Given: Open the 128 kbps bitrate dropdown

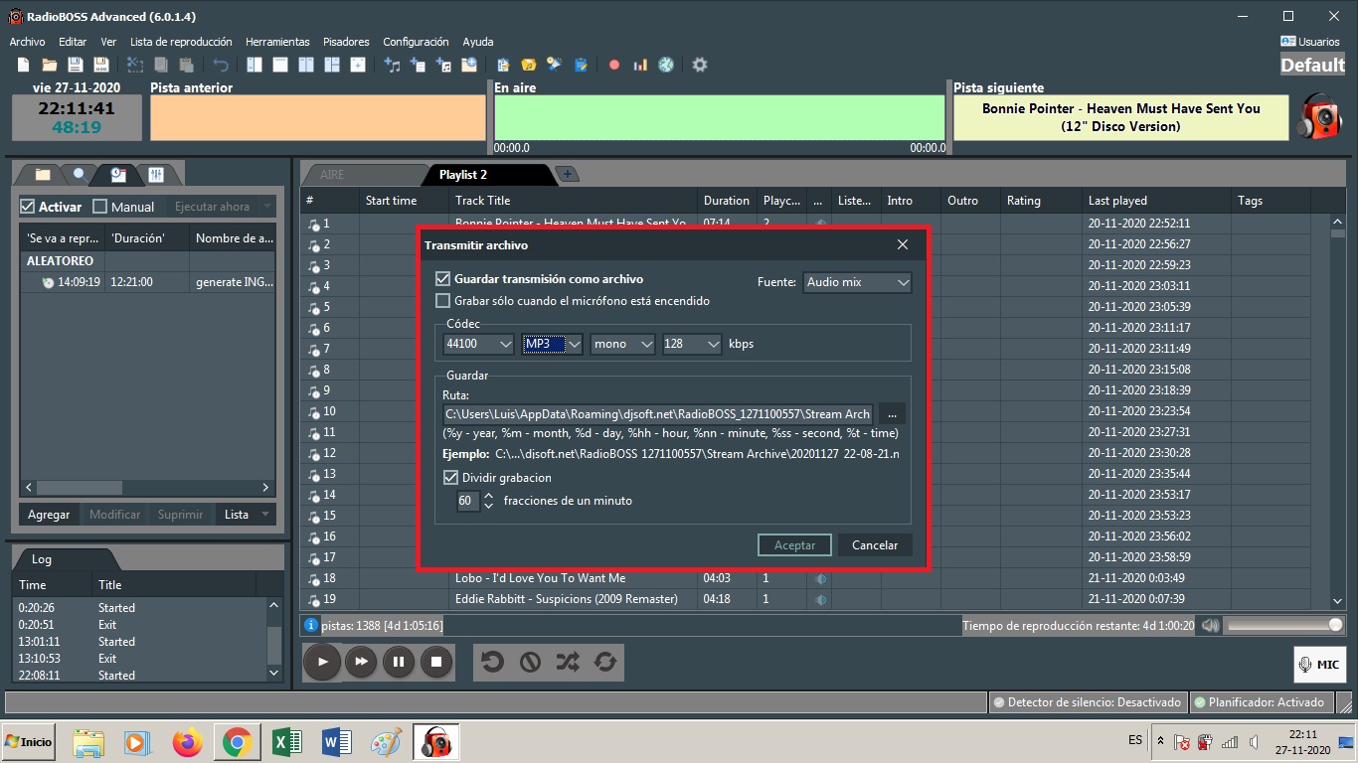Looking at the screenshot, I should 692,344.
